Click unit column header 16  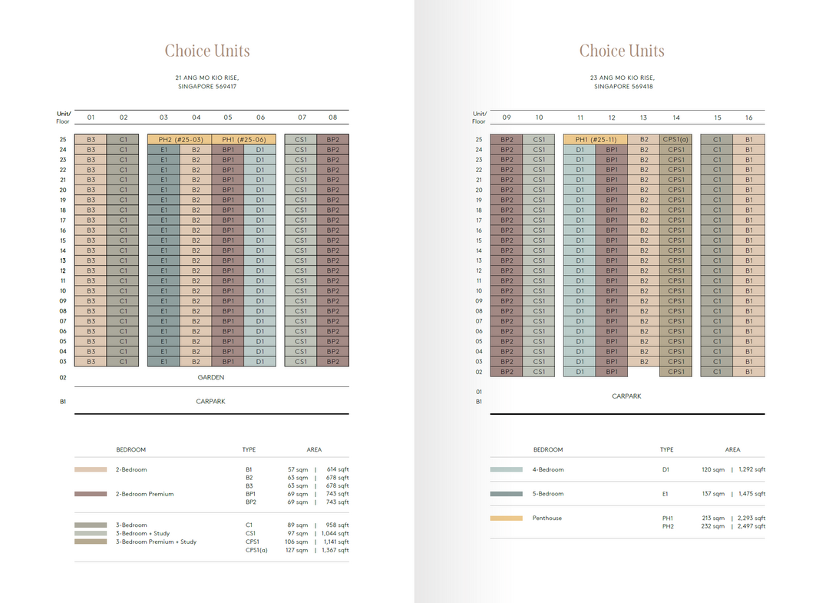[x=748, y=118]
